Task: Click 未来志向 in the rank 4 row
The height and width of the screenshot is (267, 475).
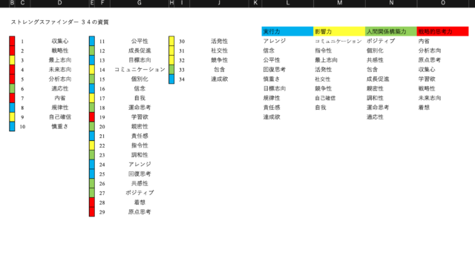Action: point(60,70)
